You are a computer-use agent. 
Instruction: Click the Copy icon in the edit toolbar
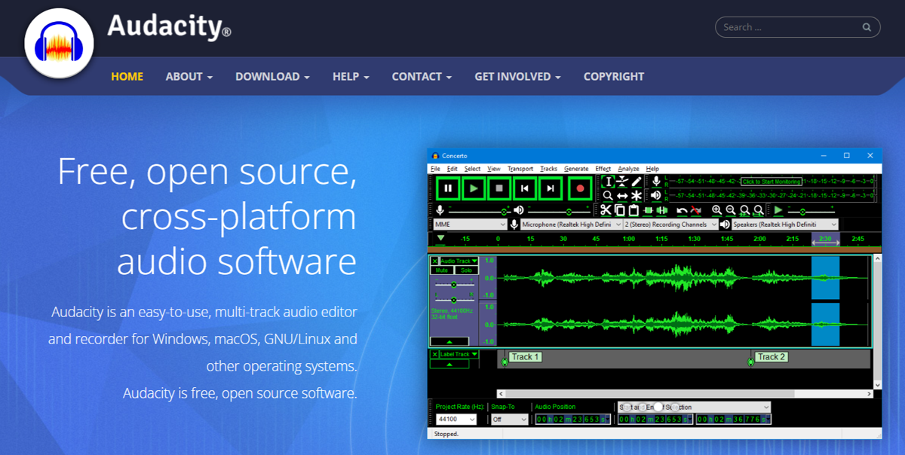point(620,210)
